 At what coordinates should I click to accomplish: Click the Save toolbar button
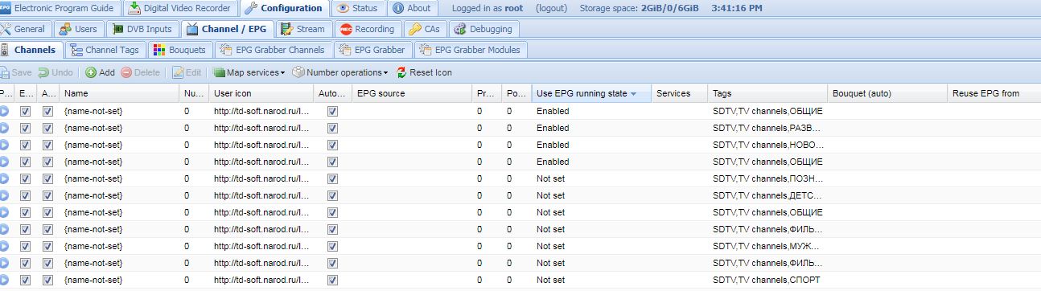pyautogui.click(x=17, y=72)
